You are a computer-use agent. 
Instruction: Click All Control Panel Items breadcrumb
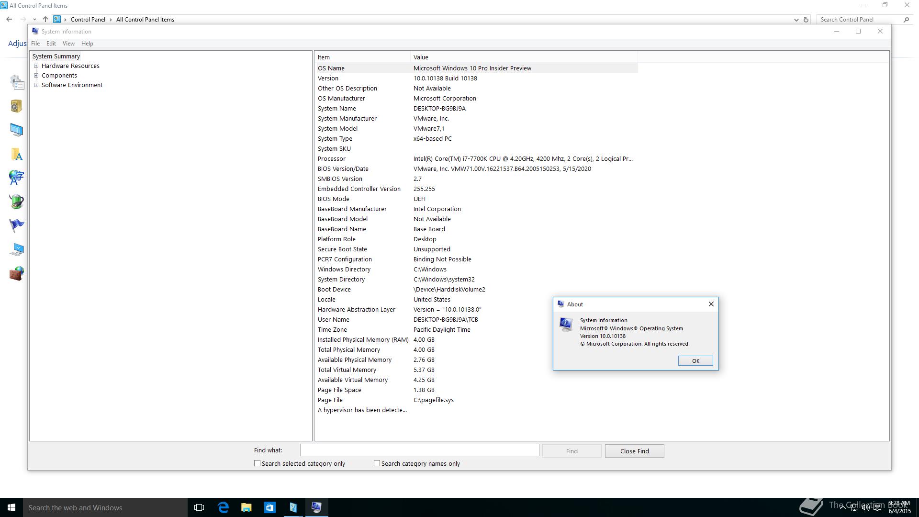pos(145,20)
